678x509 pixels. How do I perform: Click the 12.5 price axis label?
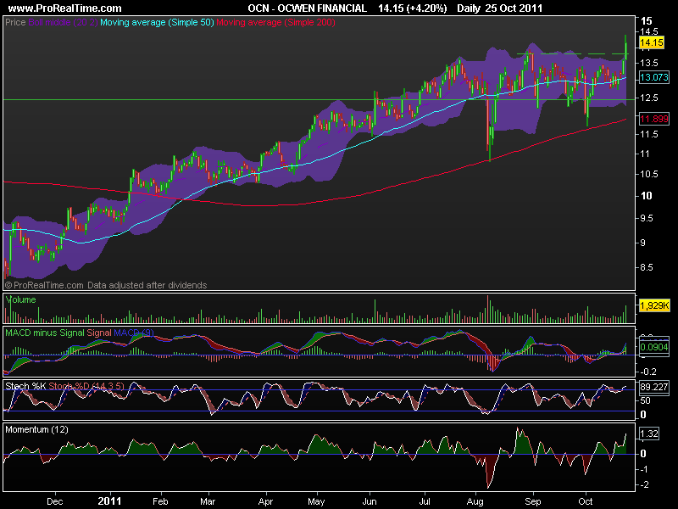(x=649, y=98)
